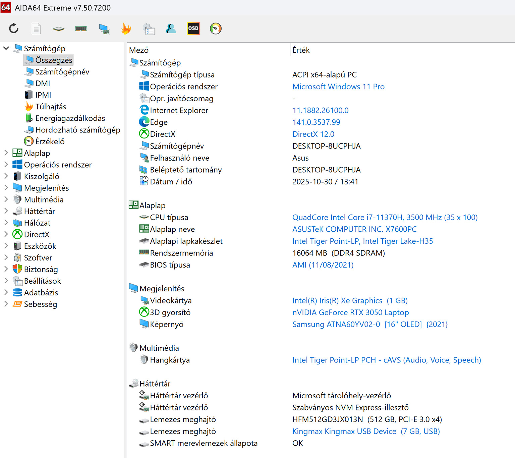
Task: Select Energiagazdálkodás in the sidebar
Action: (65, 118)
